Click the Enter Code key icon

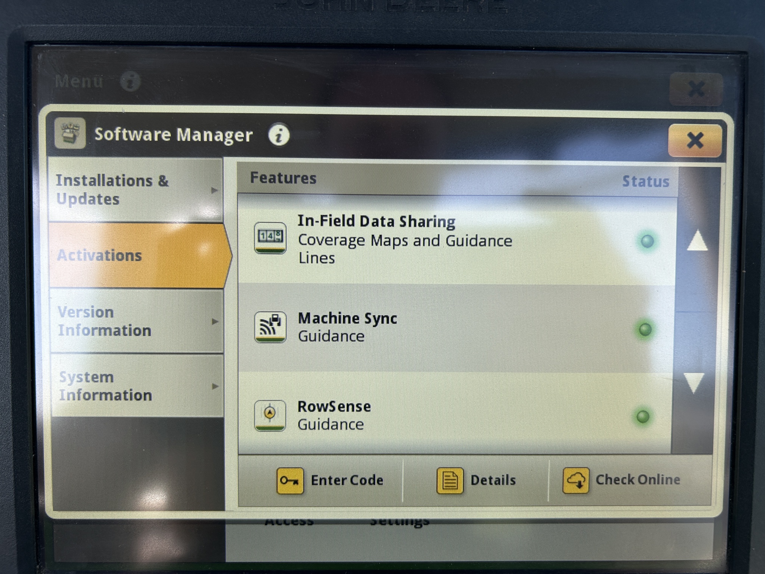pos(290,481)
